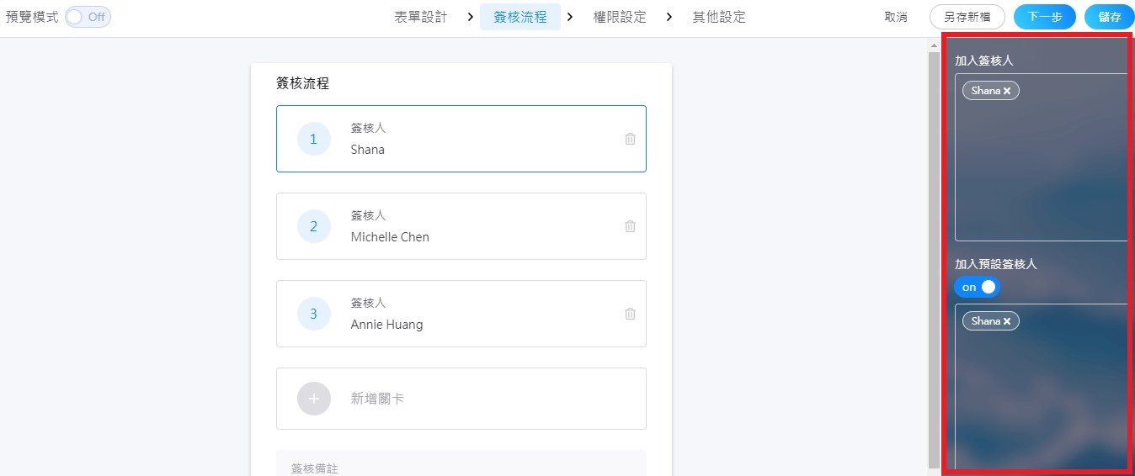Save using the 儲存 button

pyautogui.click(x=1109, y=17)
